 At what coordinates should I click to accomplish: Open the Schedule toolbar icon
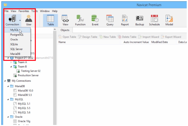point(154,20)
